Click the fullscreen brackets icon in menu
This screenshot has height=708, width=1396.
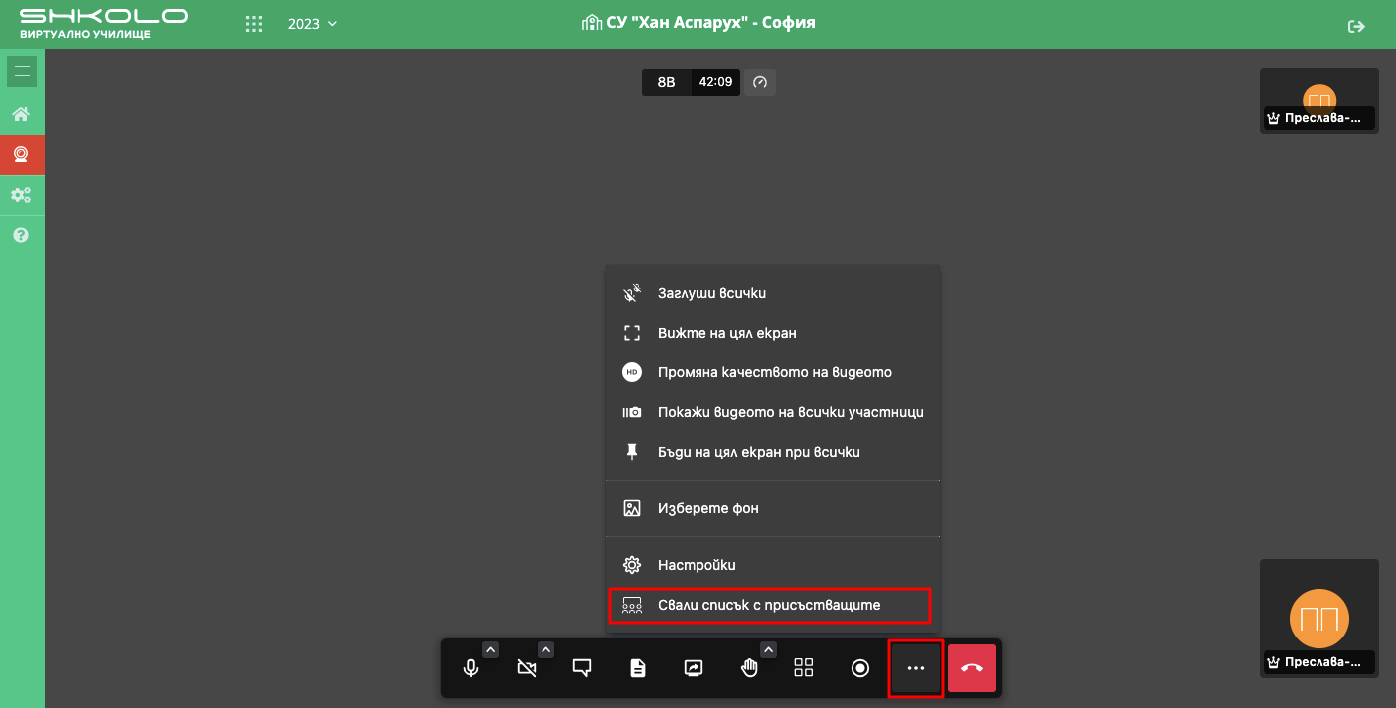click(632, 333)
